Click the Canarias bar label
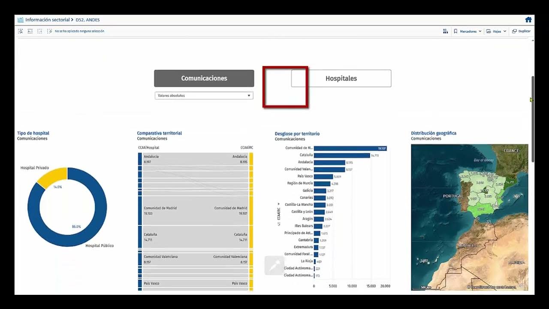The width and height of the screenshot is (549, 309). coord(307,197)
